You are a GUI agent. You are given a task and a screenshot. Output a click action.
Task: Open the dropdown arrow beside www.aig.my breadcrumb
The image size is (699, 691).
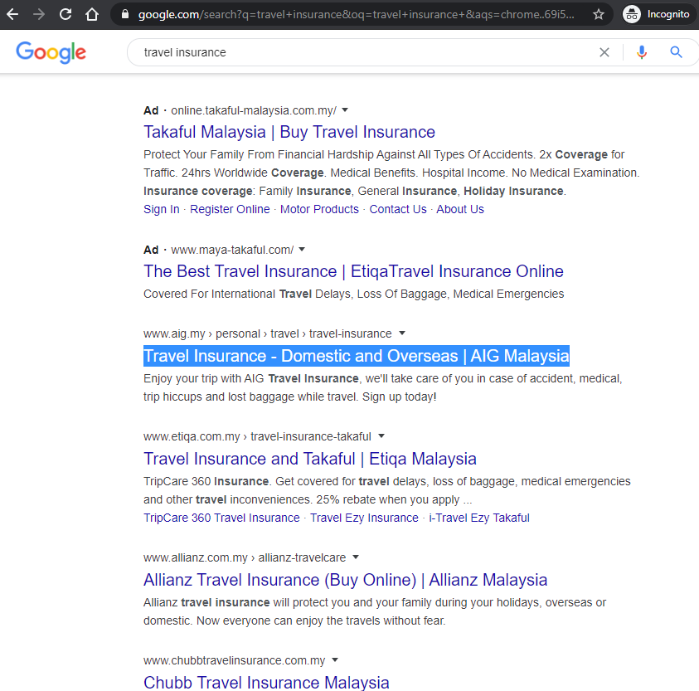pos(402,333)
